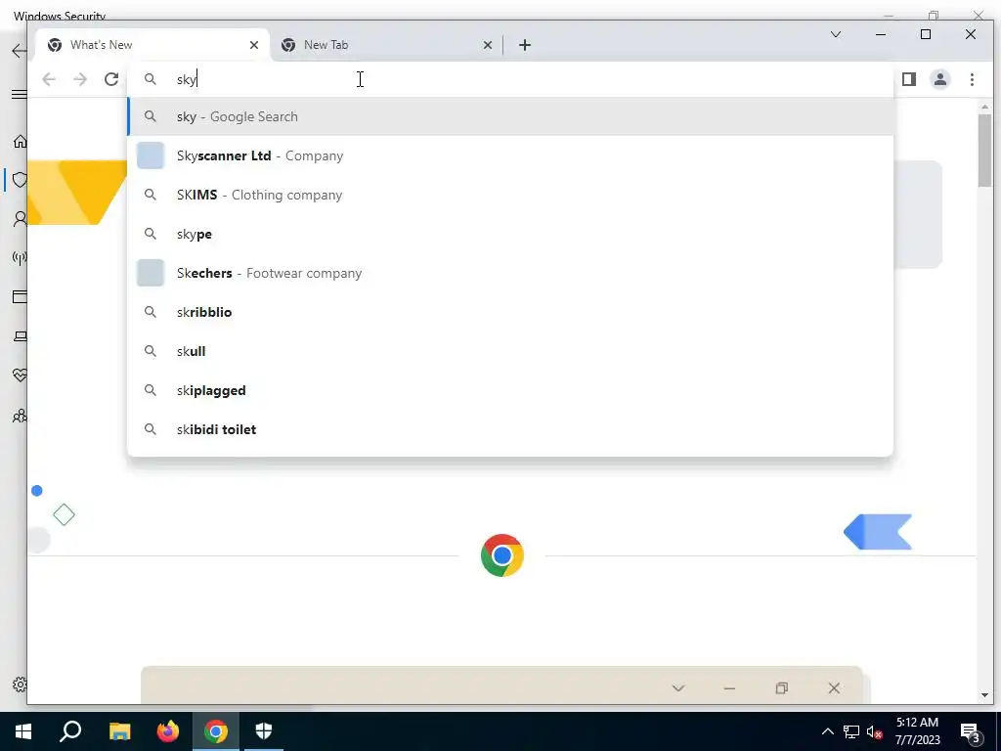This screenshot has height=751, width=1001.
Task: Show hidden system tray icons
Action: pos(827,731)
